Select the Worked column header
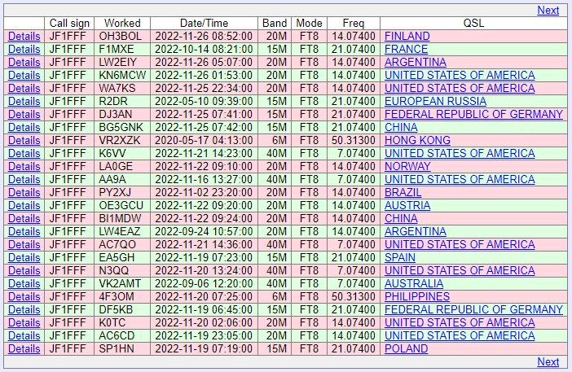The height and width of the screenshot is (372, 572). tap(122, 24)
